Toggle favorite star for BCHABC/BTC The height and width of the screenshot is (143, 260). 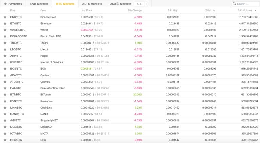pyautogui.click(x=5, y=36)
